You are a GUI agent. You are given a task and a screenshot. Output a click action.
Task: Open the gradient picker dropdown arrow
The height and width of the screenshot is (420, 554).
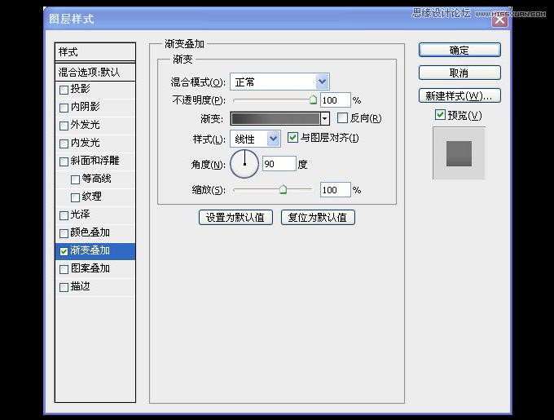point(325,119)
